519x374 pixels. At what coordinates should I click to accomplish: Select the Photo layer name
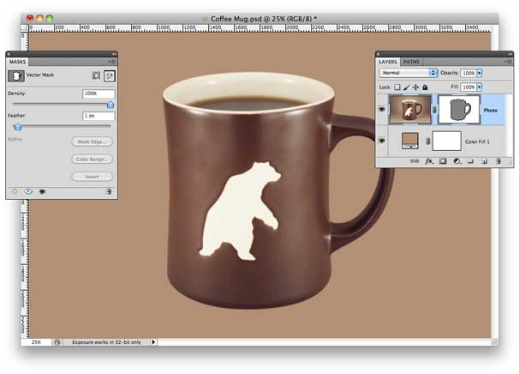pyautogui.click(x=491, y=110)
